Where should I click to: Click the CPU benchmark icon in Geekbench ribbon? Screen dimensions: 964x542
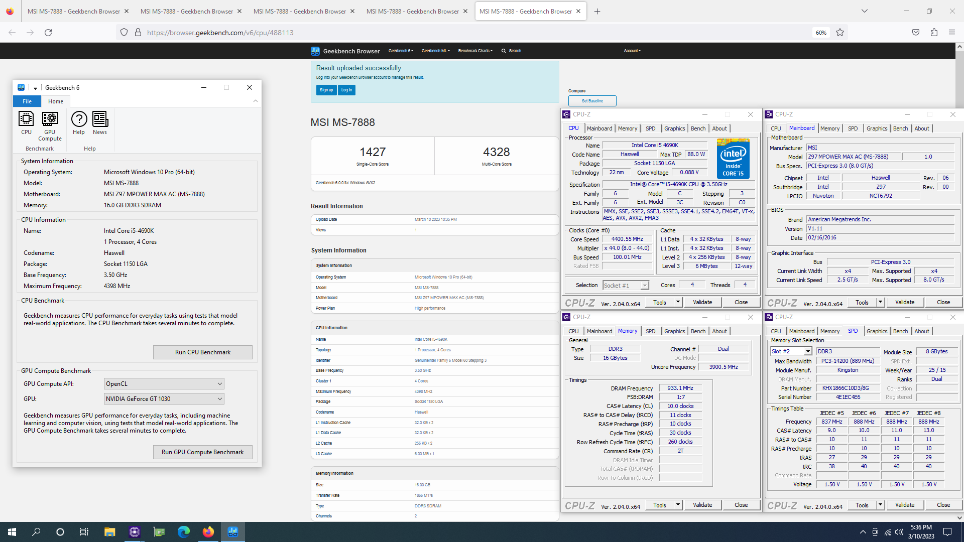26,123
